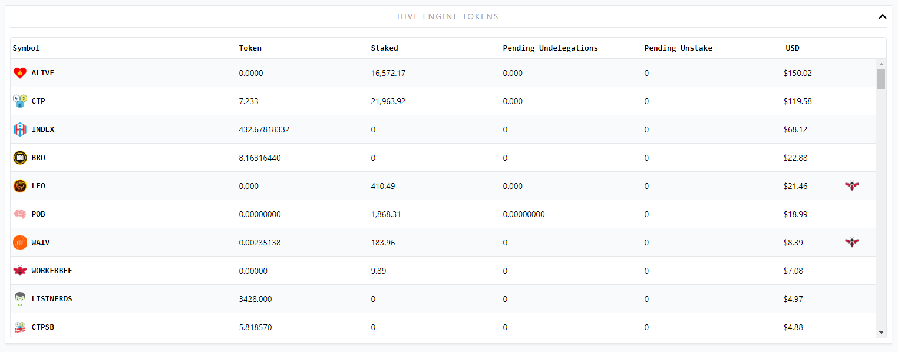Click the INDEX USD value $68.12
The width and height of the screenshot is (898, 352).
(x=795, y=129)
